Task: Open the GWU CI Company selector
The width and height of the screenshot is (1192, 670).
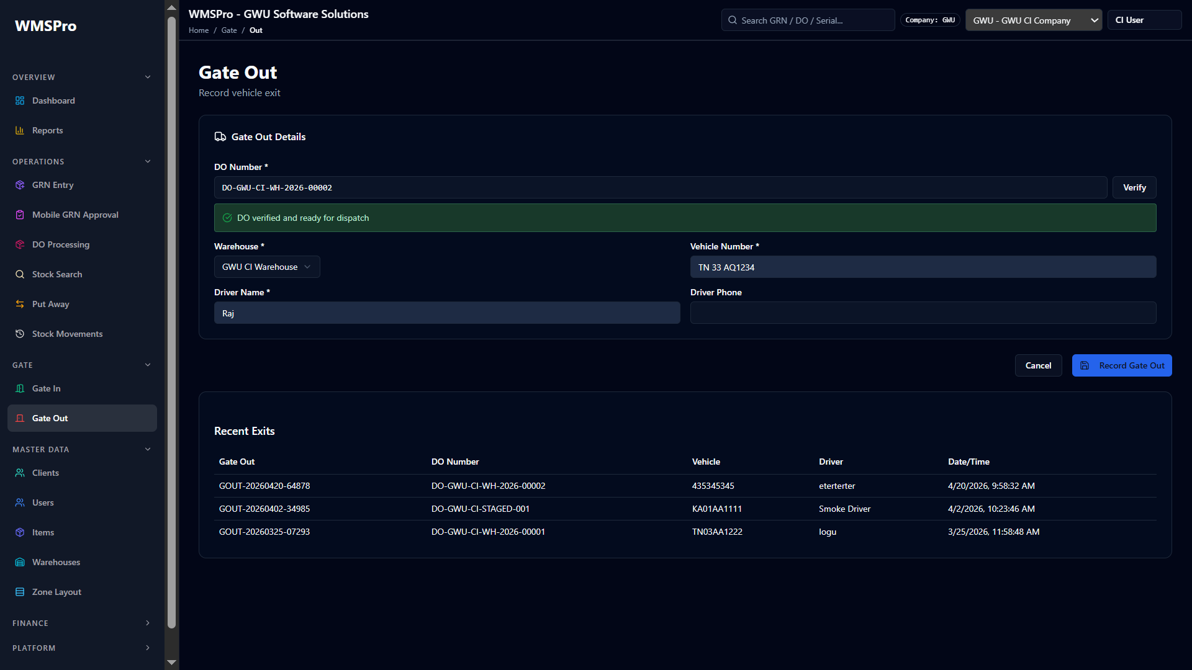Action: (x=1034, y=20)
